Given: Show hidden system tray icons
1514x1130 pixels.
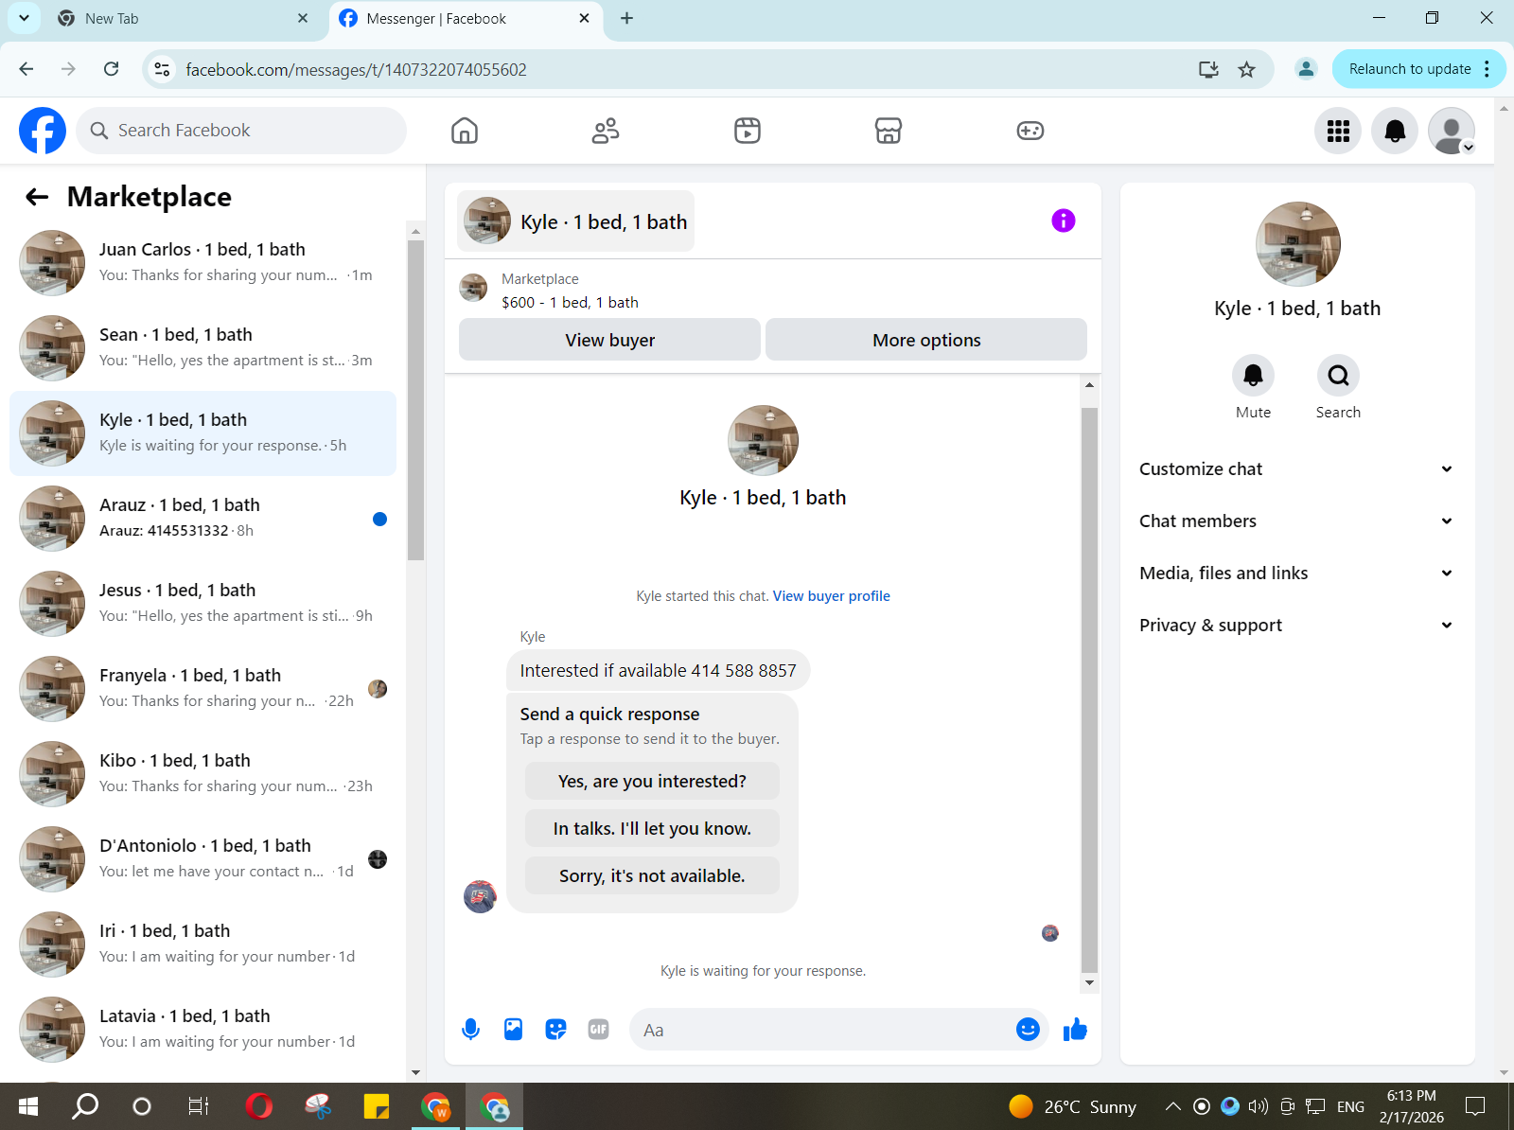Looking at the screenshot, I should click(x=1173, y=1106).
